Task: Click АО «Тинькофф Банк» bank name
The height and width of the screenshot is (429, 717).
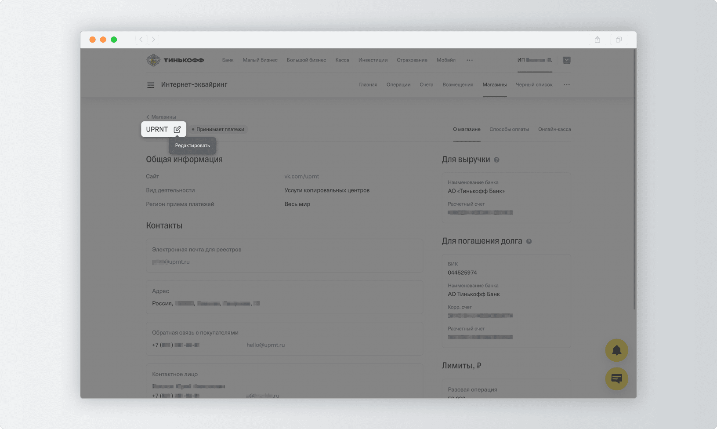Action: pos(476,191)
